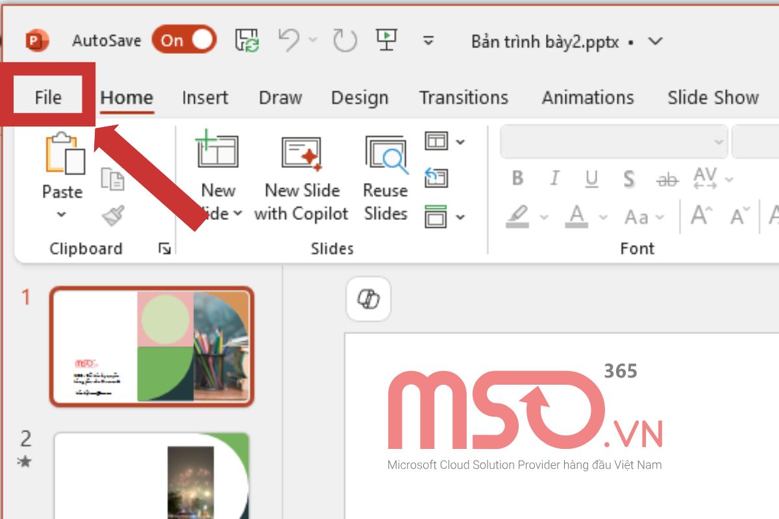
Task: Toggle Bold formatting
Action: click(x=517, y=178)
